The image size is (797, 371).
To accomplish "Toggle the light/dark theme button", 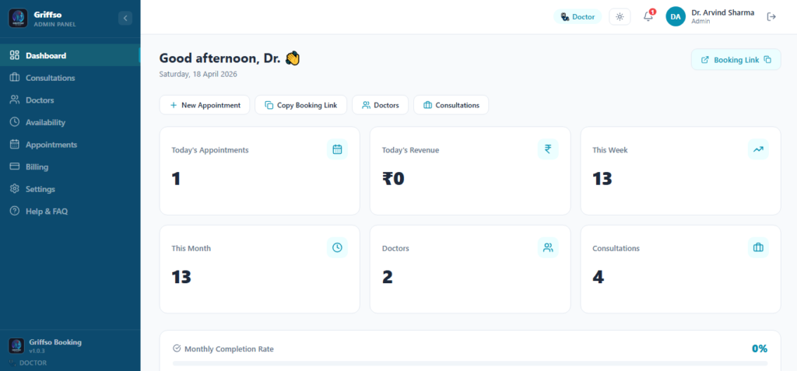I will pos(620,16).
